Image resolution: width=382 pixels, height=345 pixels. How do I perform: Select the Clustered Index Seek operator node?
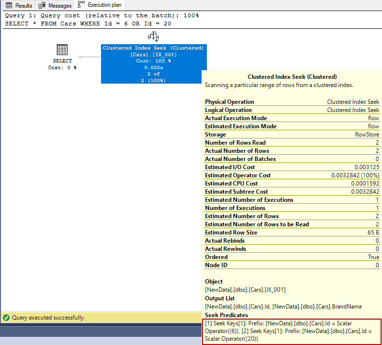pos(154,64)
